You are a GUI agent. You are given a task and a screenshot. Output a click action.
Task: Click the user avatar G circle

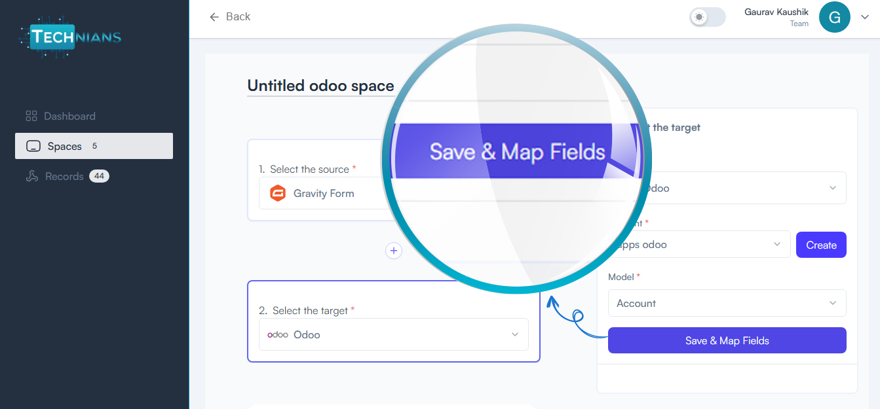[835, 18]
